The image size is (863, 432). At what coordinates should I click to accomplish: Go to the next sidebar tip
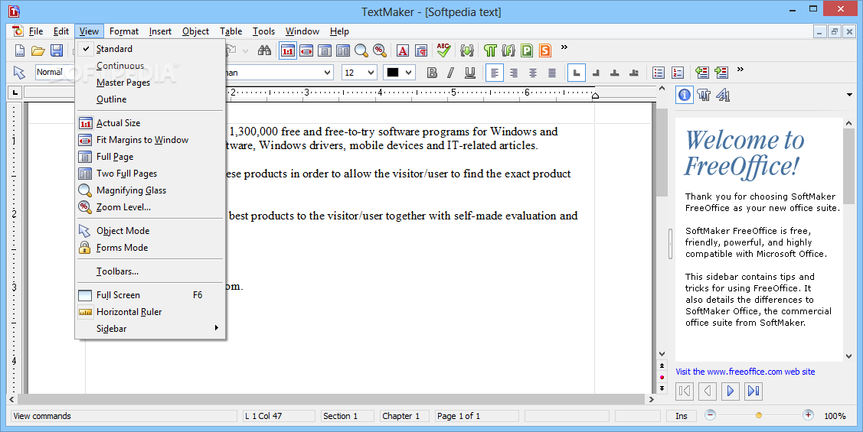(x=731, y=391)
